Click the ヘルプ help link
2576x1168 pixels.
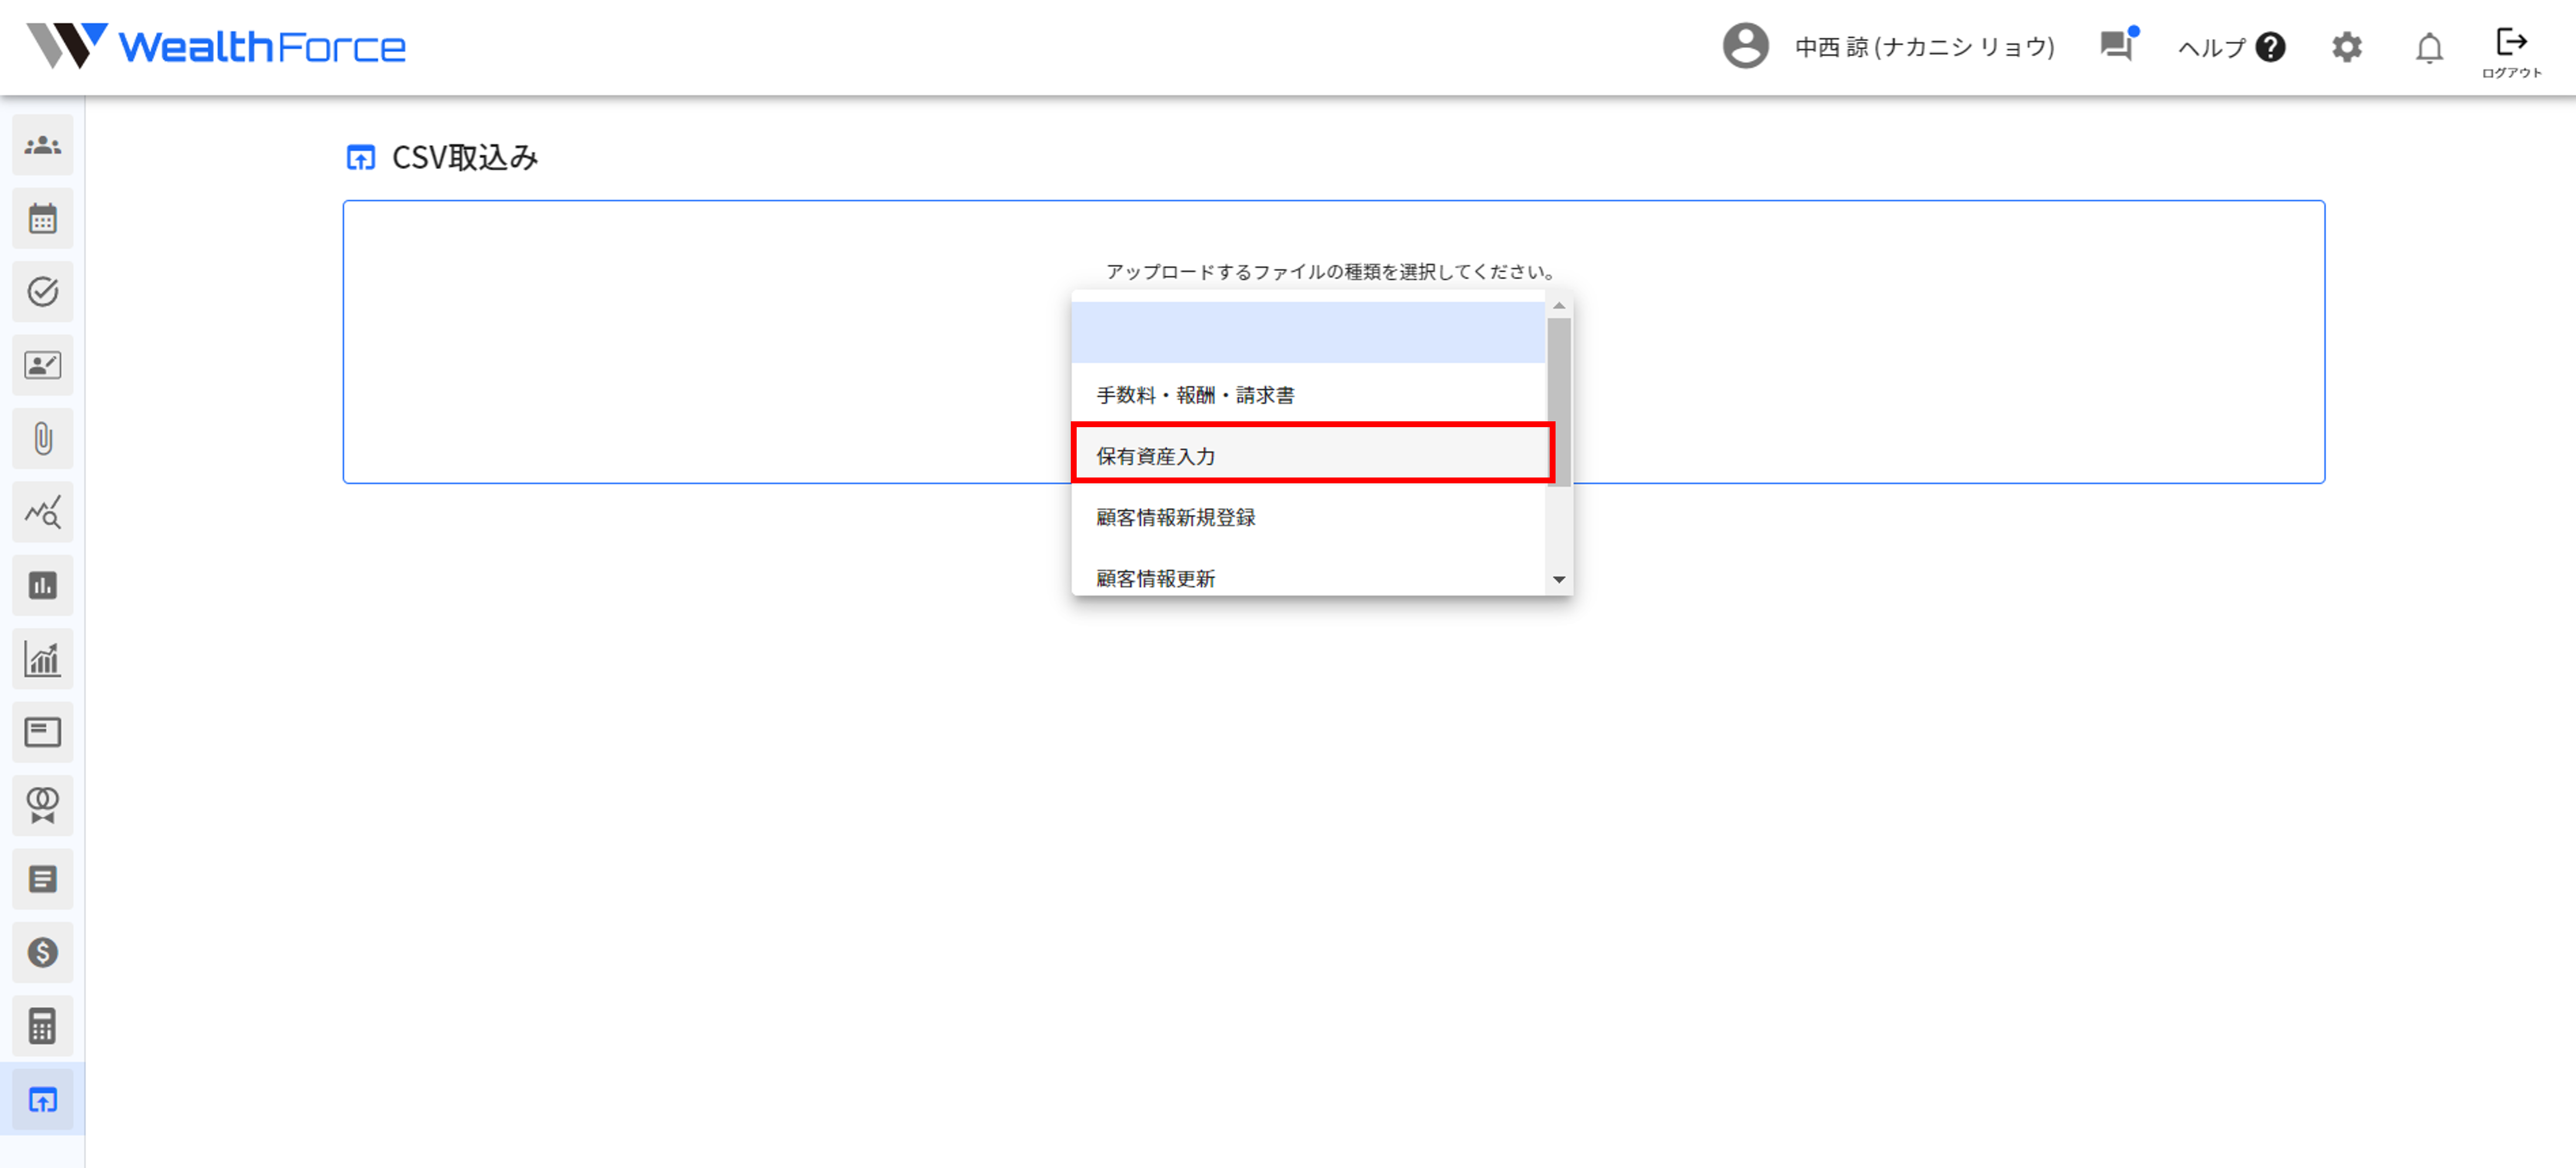tap(2231, 47)
